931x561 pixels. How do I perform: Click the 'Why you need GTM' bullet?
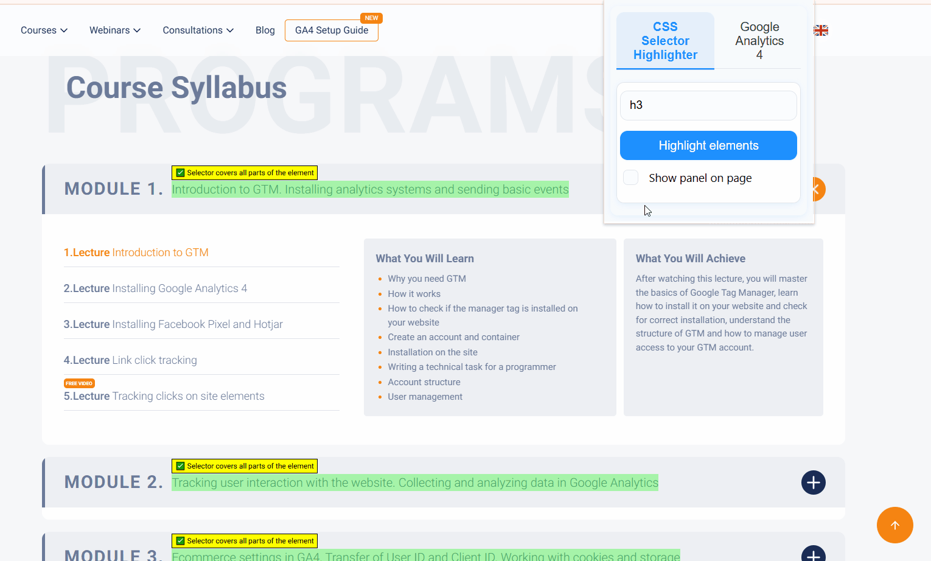point(427,279)
